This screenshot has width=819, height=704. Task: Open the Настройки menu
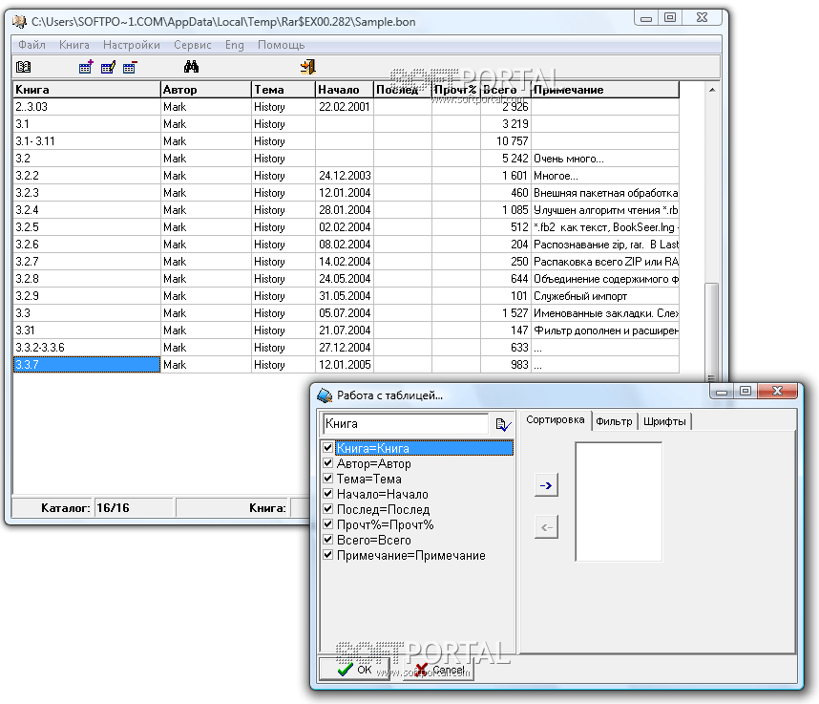[x=132, y=45]
